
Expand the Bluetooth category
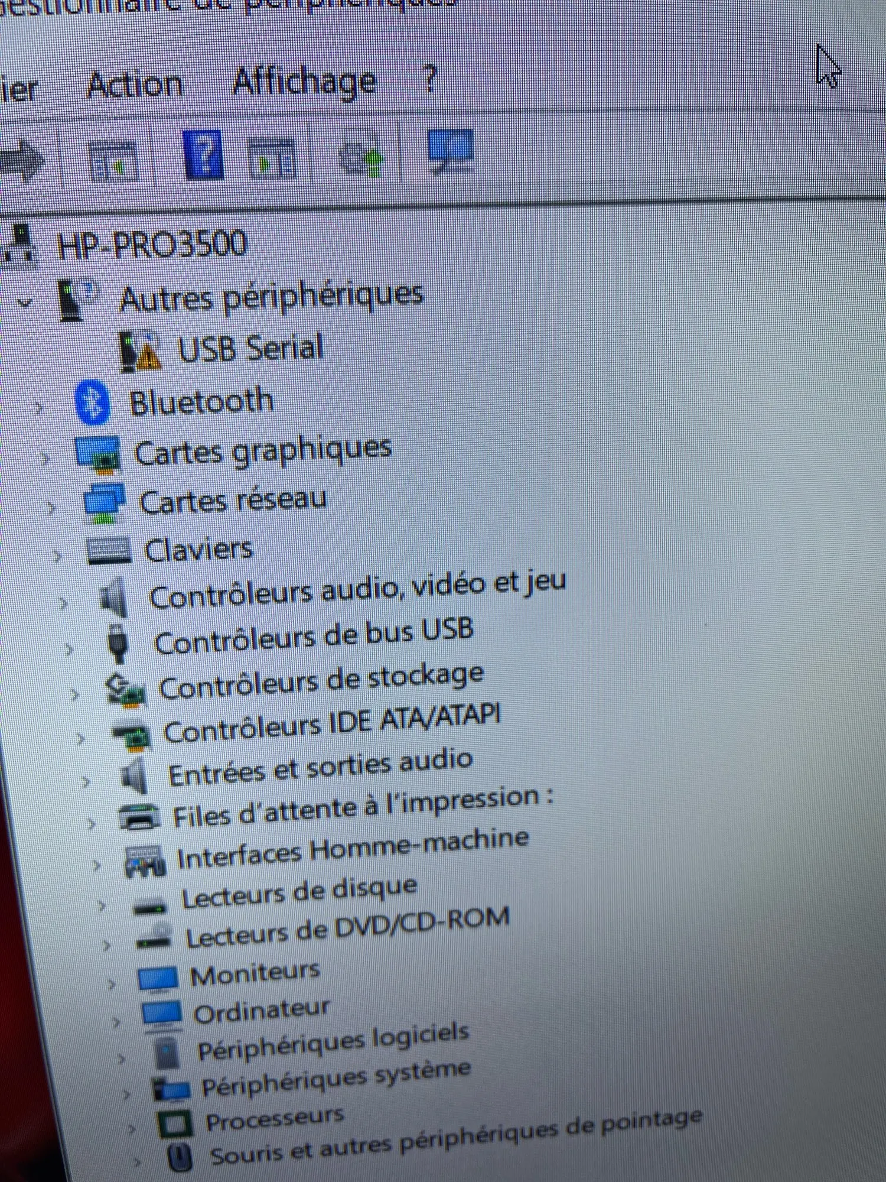click(40, 407)
